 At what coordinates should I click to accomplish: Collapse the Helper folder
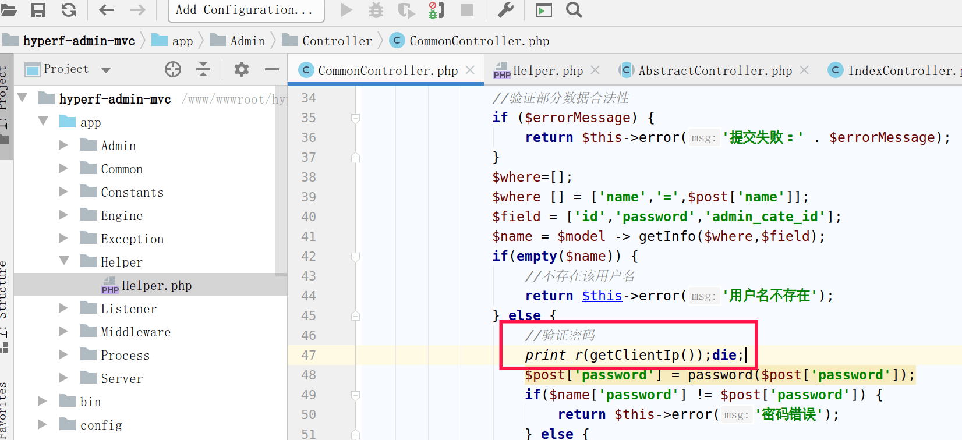click(x=64, y=261)
